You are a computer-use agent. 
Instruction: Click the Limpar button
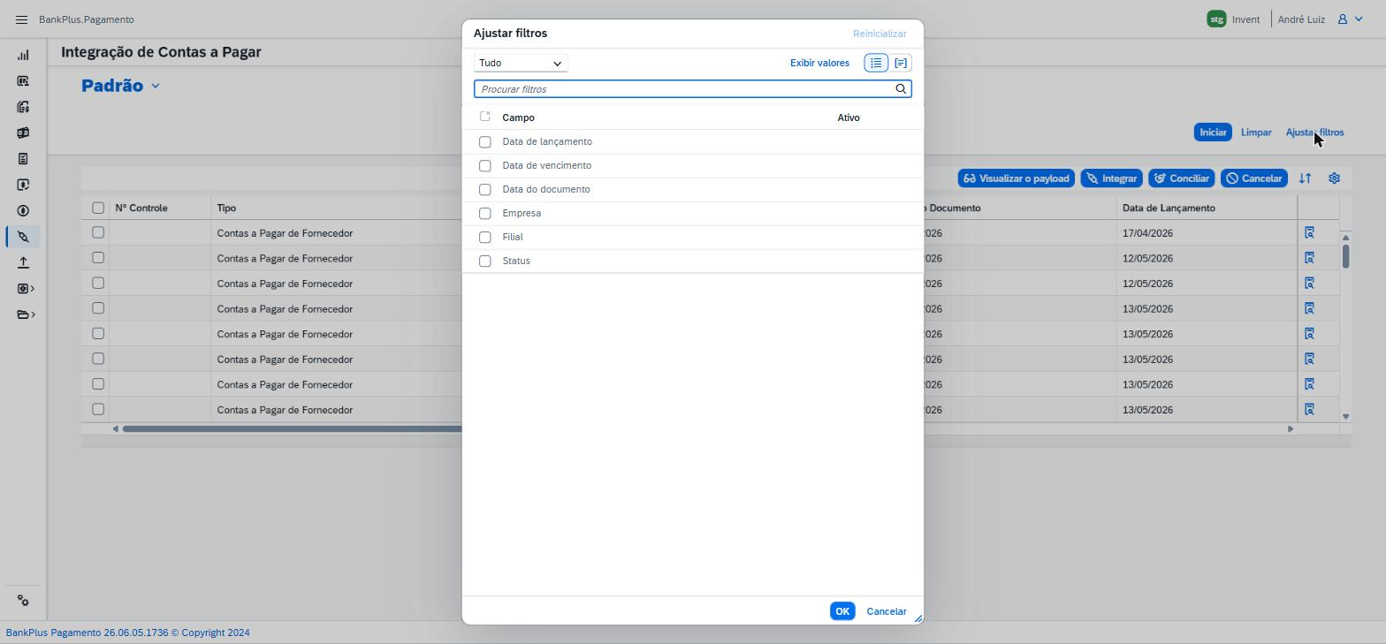pos(1256,133)
